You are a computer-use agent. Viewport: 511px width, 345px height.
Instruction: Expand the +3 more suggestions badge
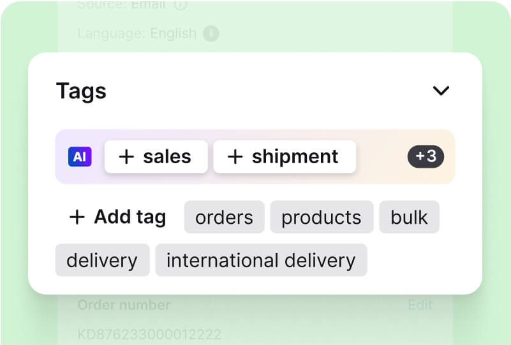click(426, 156)
